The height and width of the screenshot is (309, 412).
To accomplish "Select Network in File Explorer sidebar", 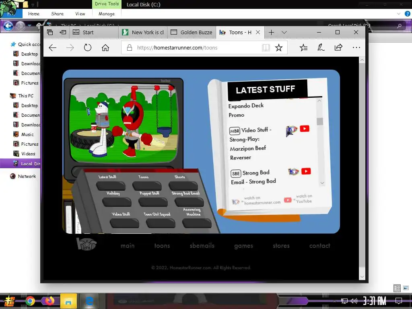I will (27, 176).
